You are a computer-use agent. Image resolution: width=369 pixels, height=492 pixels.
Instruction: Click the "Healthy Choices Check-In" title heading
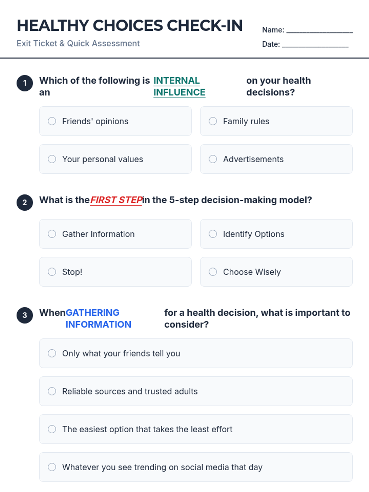pos(129,26)
